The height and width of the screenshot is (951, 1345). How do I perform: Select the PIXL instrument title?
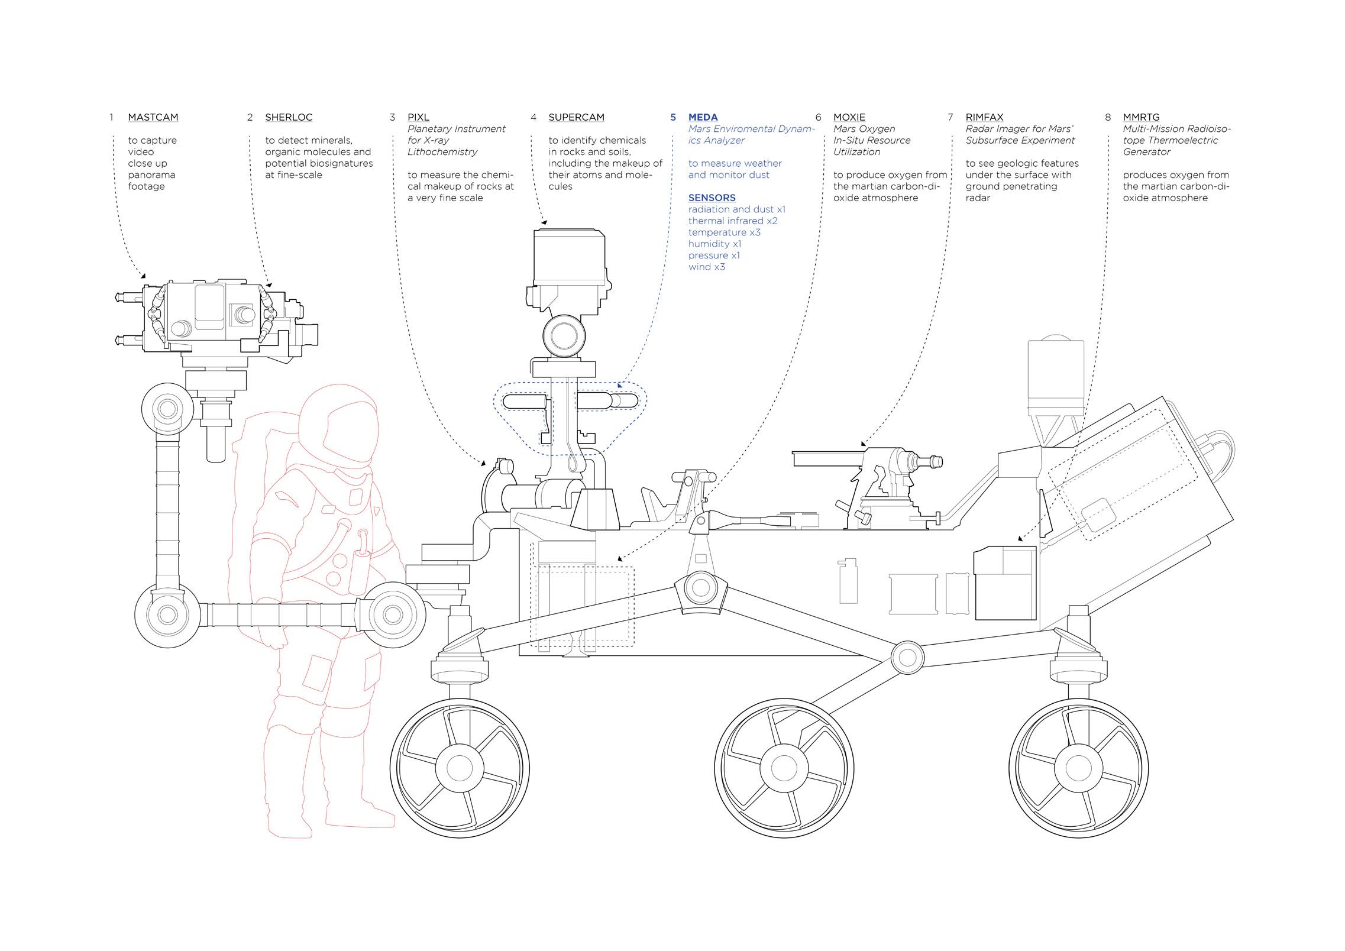tap(418, 117)
